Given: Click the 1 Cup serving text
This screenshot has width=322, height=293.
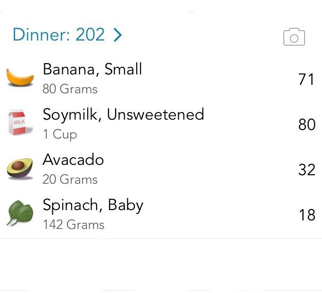Looking at the screenshot, I should (59, 134).
